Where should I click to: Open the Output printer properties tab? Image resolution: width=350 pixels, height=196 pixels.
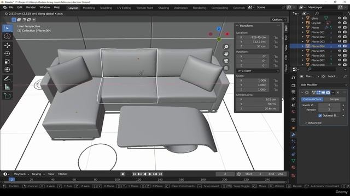point(294,92)
